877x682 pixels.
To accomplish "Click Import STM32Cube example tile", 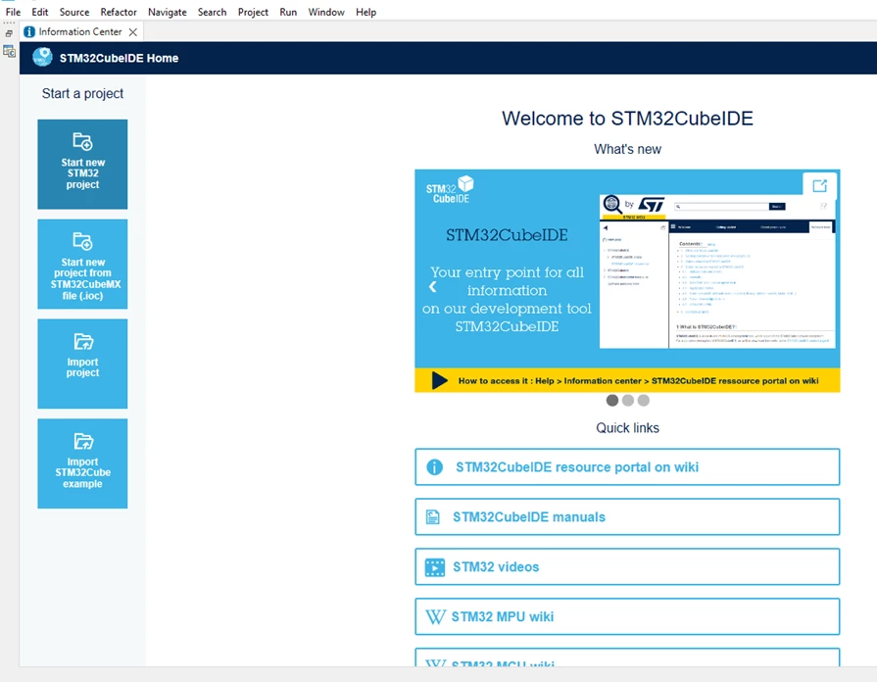I will click(x=82, y=463).
